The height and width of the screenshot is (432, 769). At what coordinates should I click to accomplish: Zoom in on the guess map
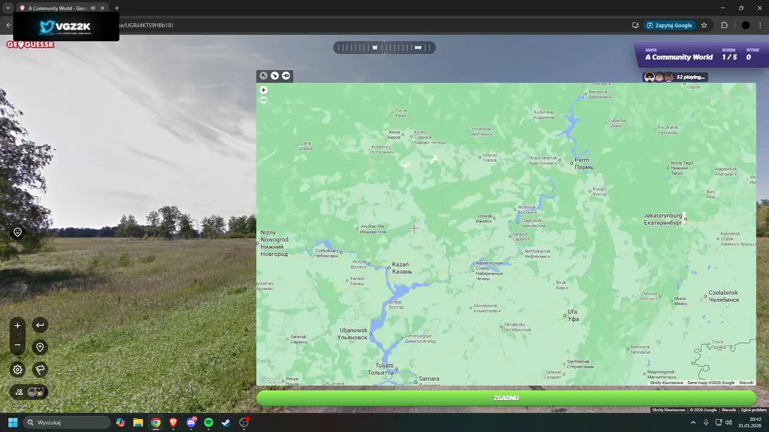pos(263,90)
